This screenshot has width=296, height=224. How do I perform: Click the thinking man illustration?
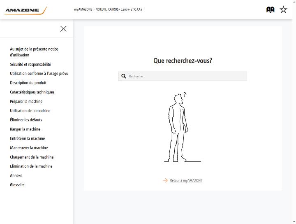coord(183,127)
